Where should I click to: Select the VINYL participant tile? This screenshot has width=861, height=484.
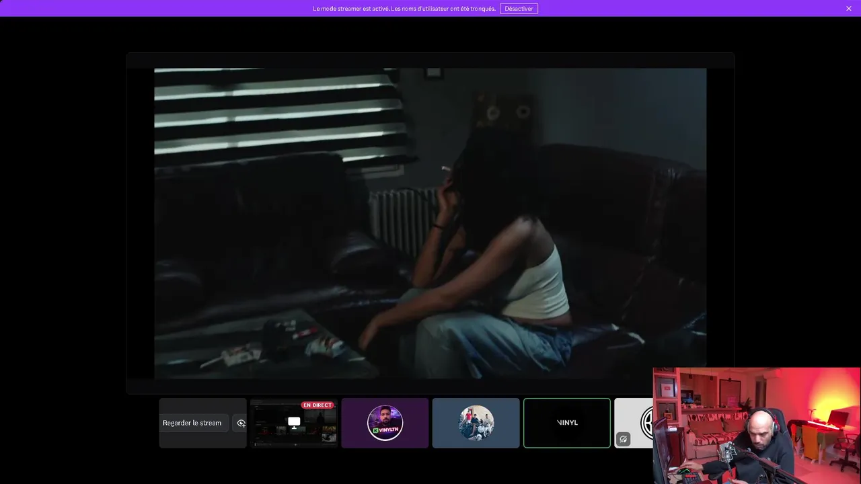click(567, 423)
